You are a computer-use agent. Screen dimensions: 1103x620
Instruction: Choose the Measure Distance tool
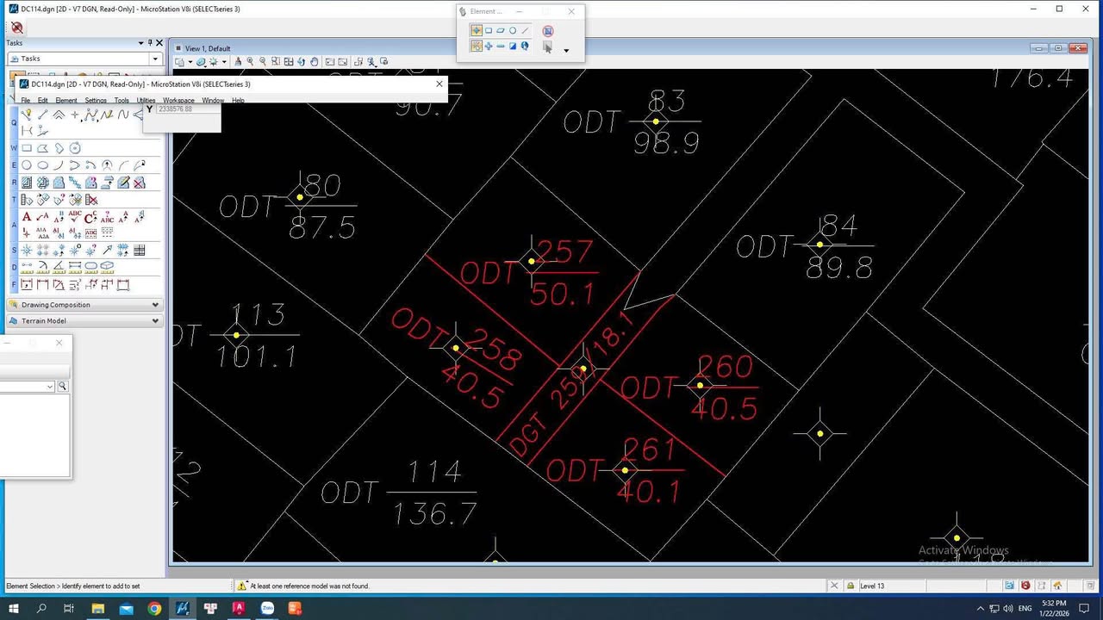[27, 268]
